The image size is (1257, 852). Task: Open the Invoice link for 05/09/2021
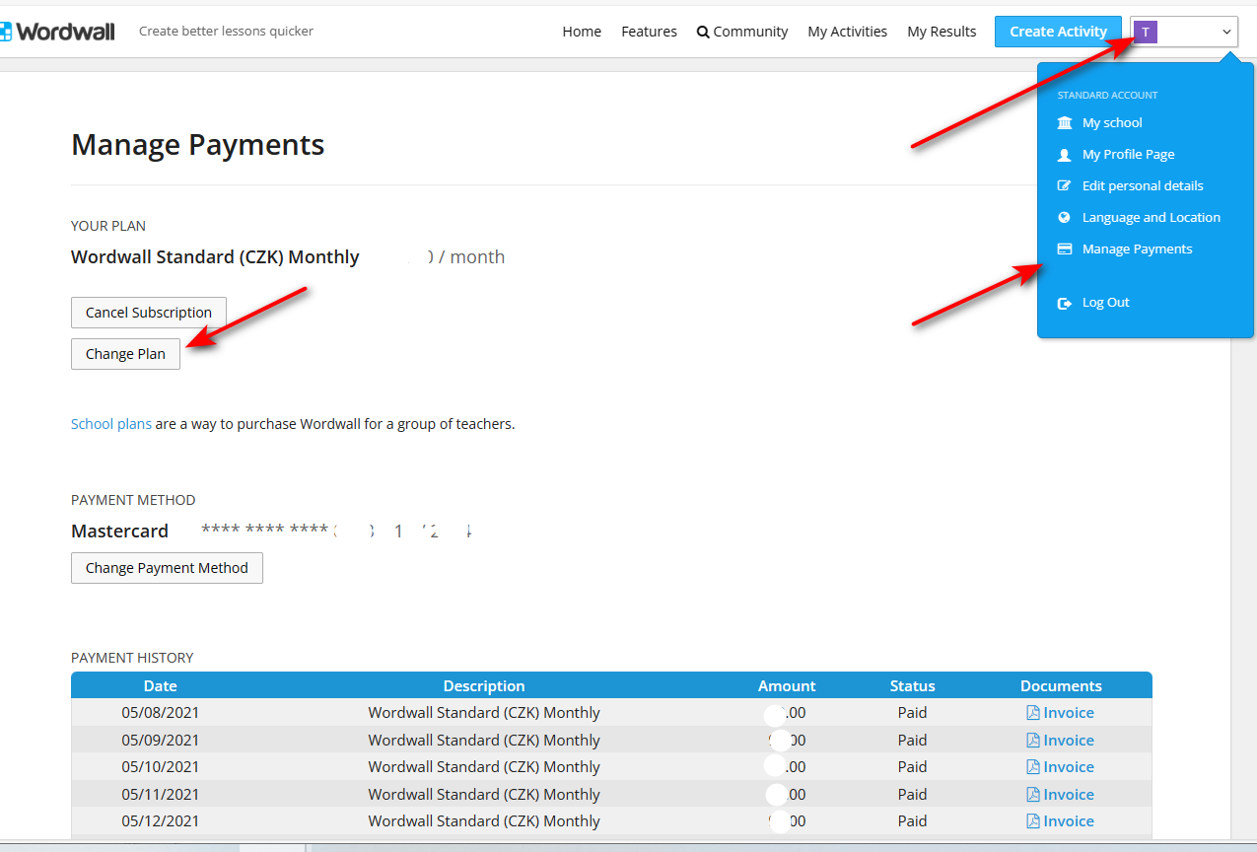tap(1069, 741)
